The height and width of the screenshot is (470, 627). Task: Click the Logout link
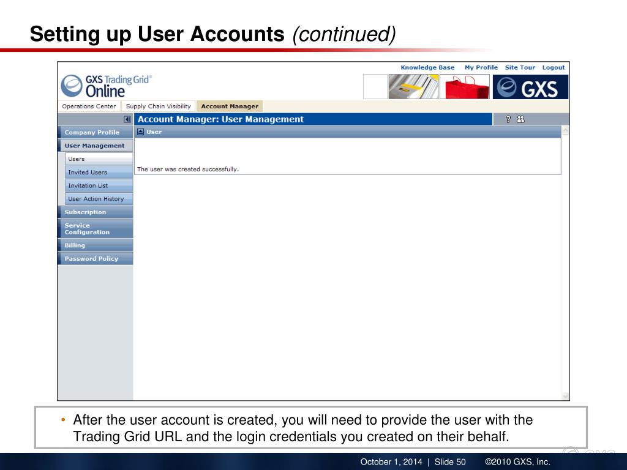(x=554, y=67)
